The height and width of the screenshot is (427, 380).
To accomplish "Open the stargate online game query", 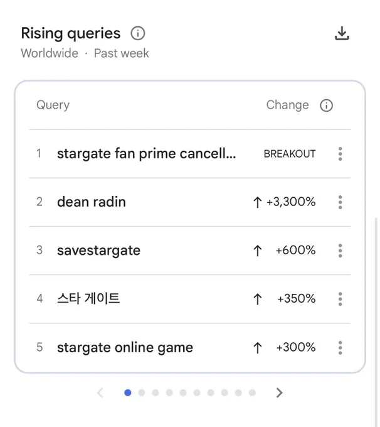I will (x=125, y=347).
